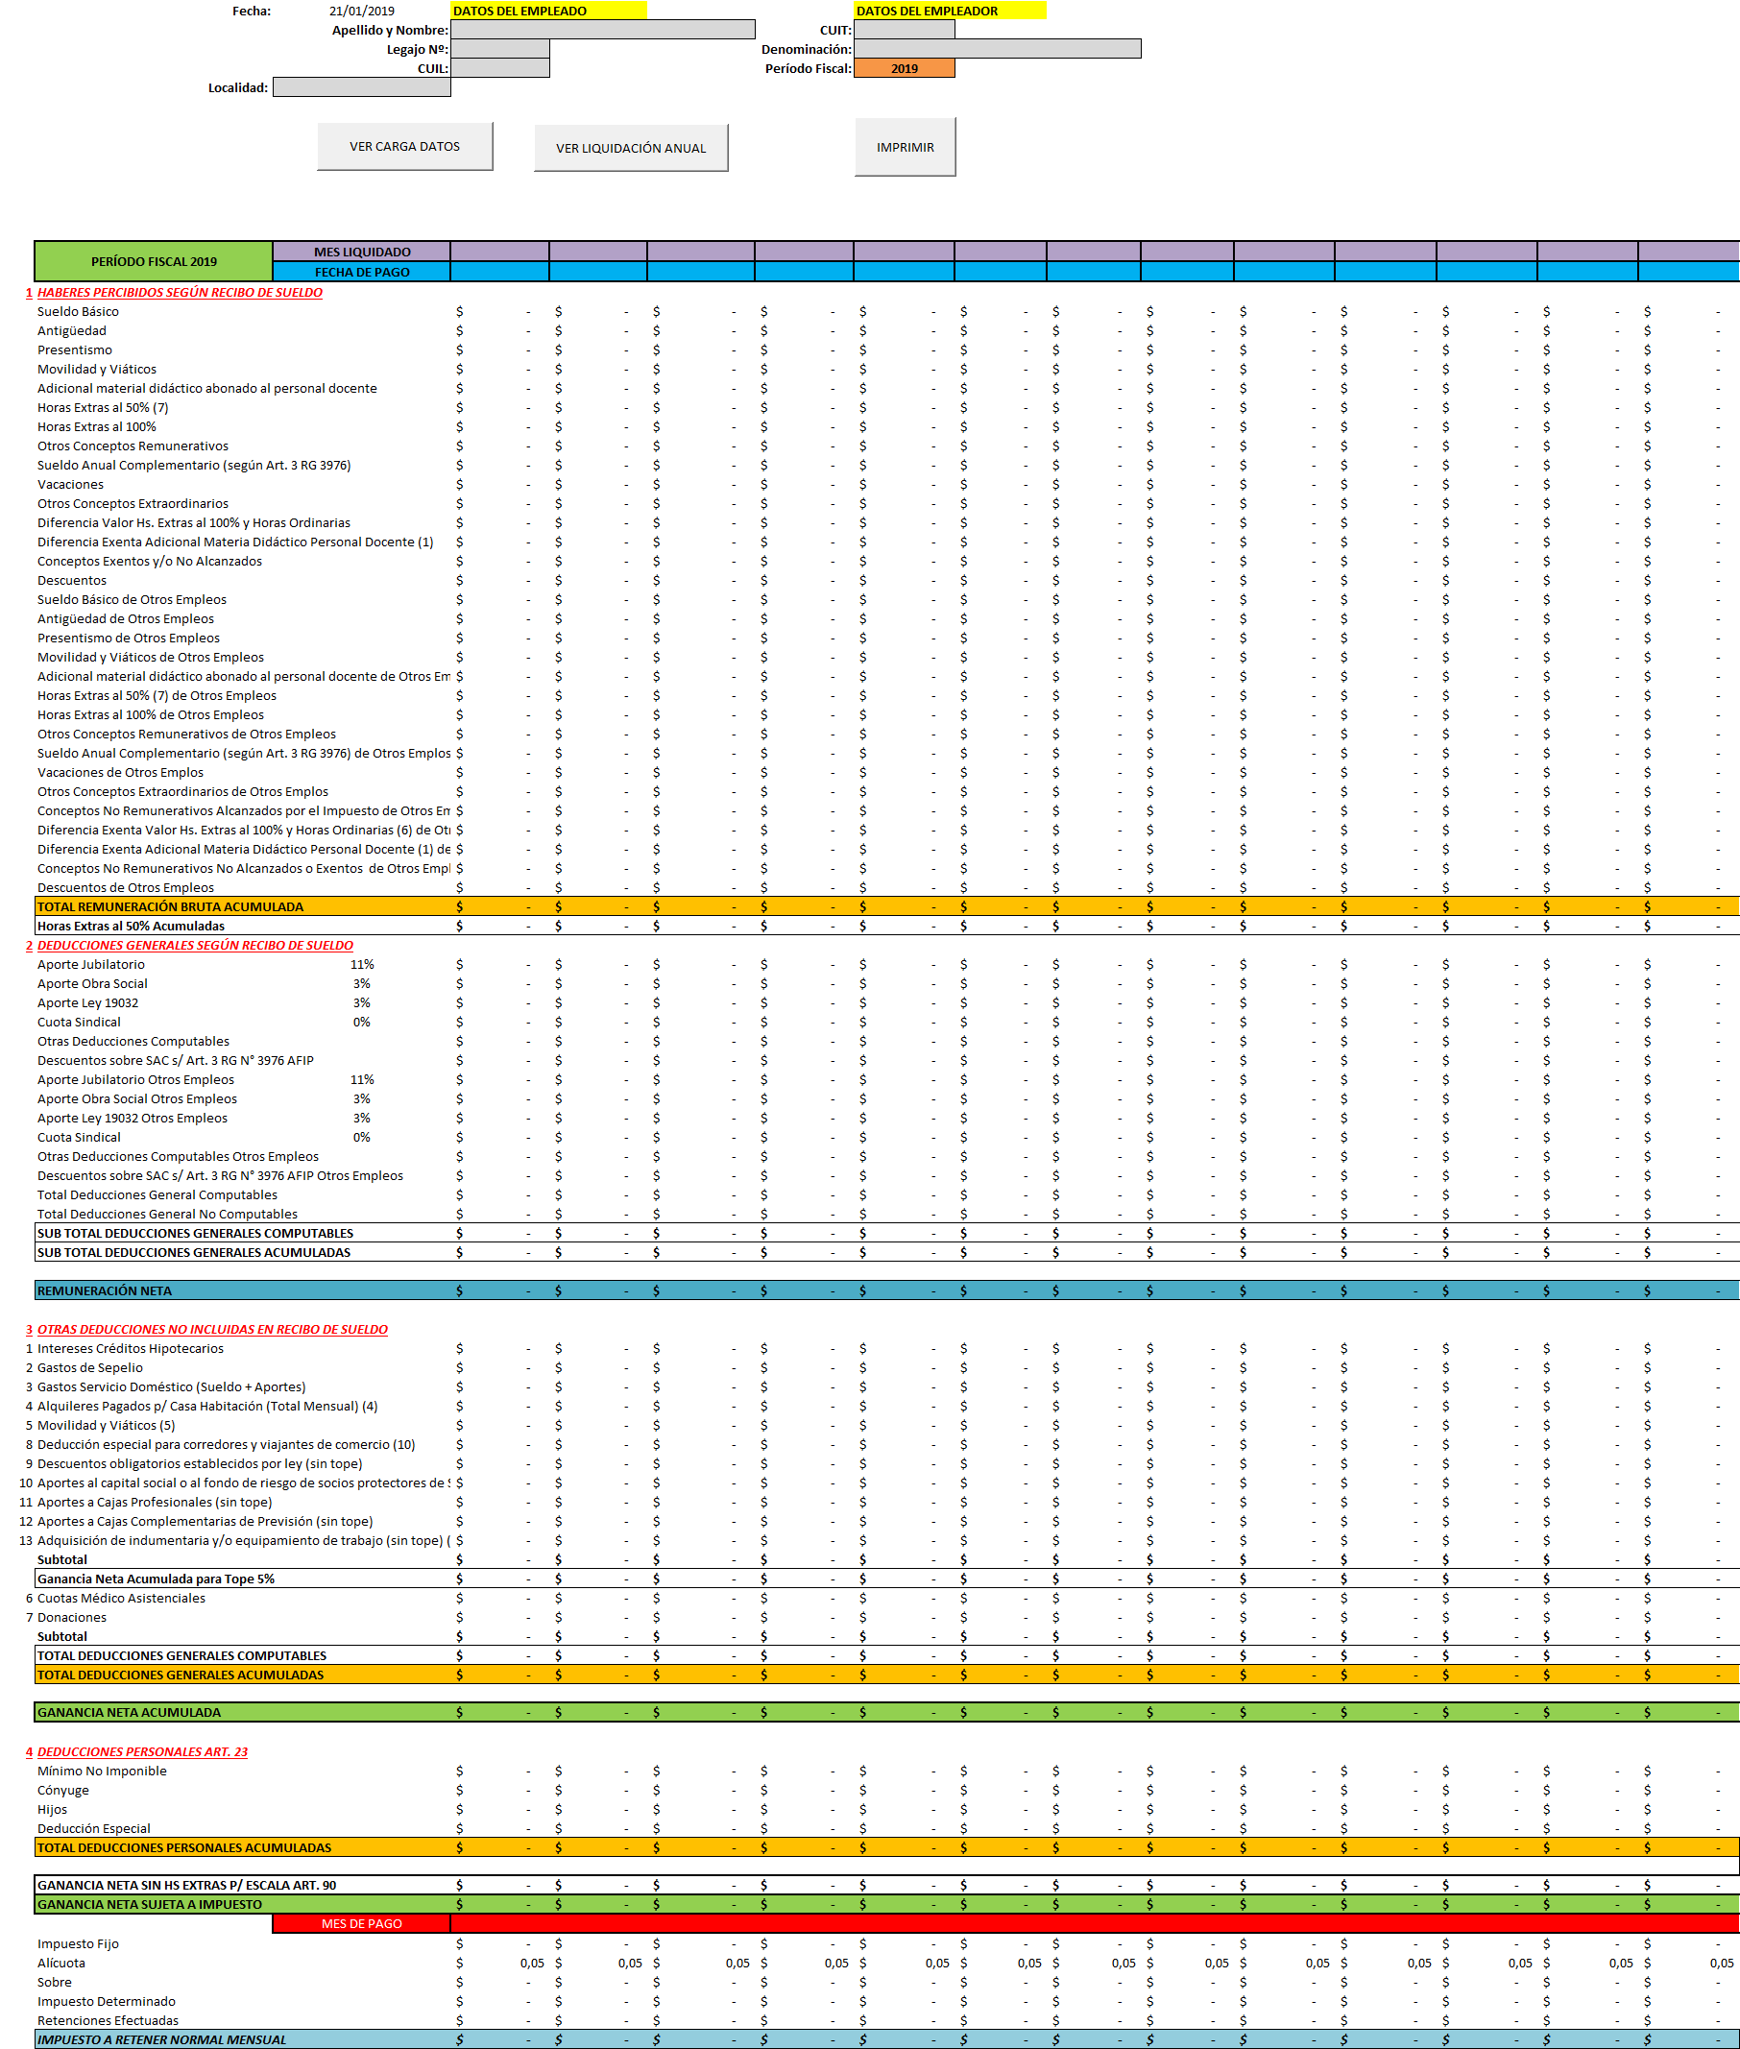Click the Otros Conceptos Remunerativos label

pos(133,446)
